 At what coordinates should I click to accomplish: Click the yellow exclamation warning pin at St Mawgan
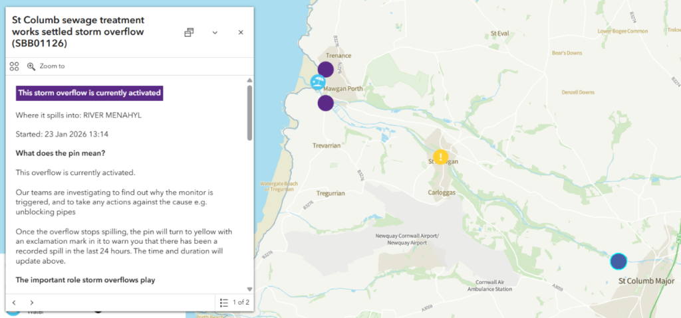coord(440,157)
